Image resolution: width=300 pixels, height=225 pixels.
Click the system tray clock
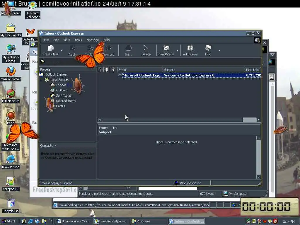(289, 221)
